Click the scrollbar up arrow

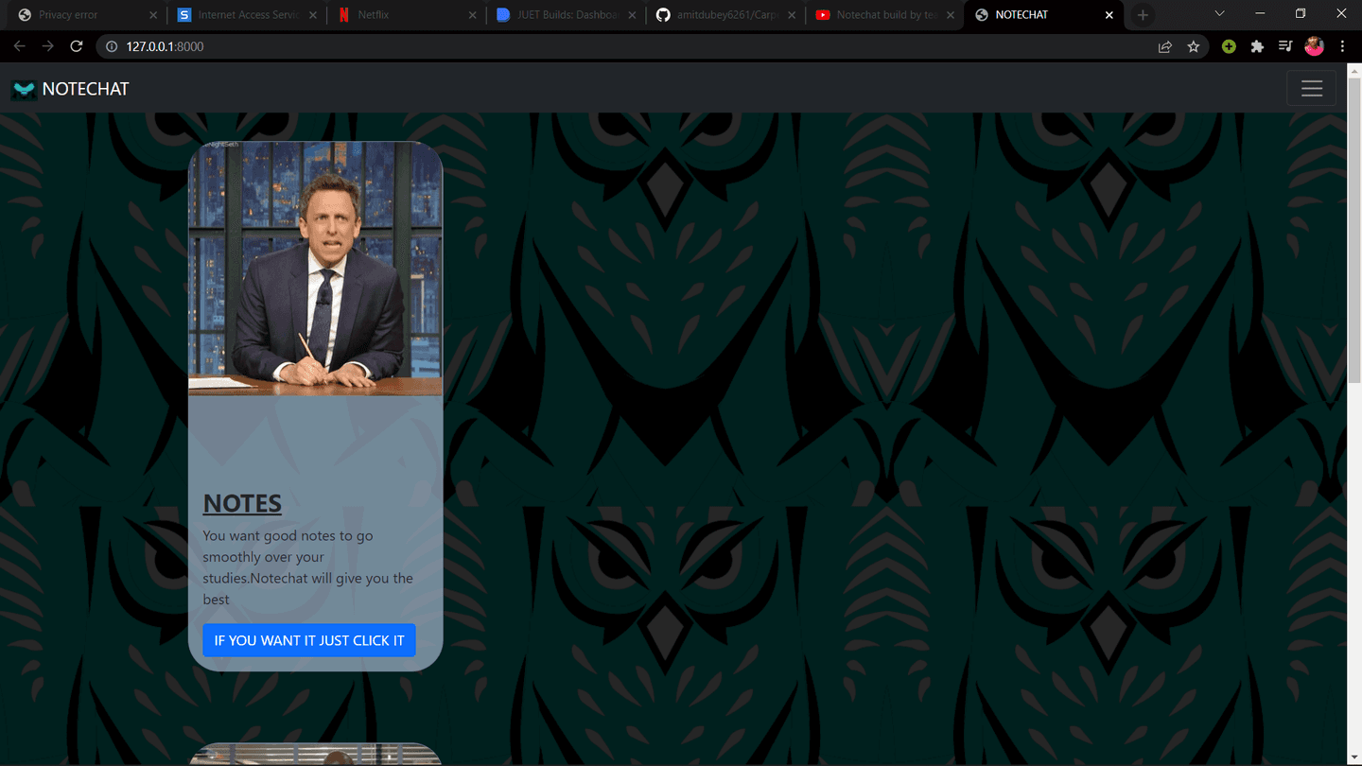click(1354, 70)
